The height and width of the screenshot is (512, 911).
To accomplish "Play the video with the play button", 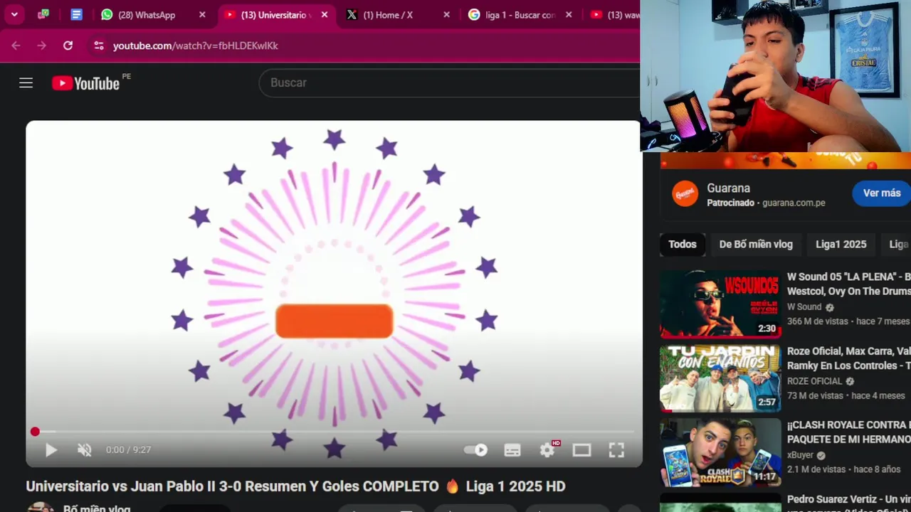I will (x=51, y=450).
